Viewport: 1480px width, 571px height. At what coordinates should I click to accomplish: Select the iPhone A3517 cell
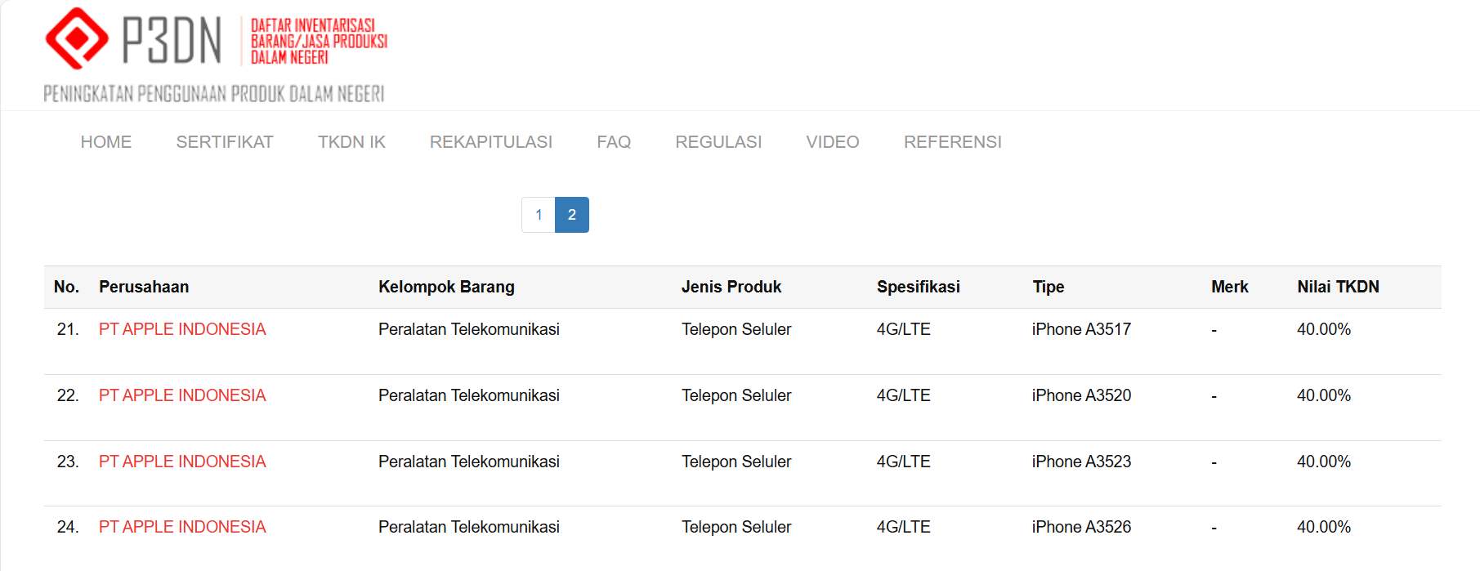coord(1081,329)
